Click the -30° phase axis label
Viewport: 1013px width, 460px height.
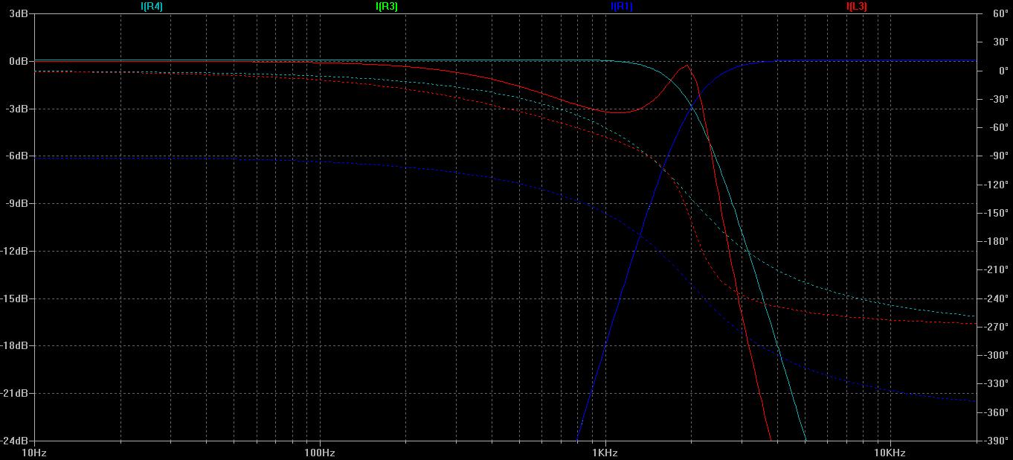coord(1000,99)
